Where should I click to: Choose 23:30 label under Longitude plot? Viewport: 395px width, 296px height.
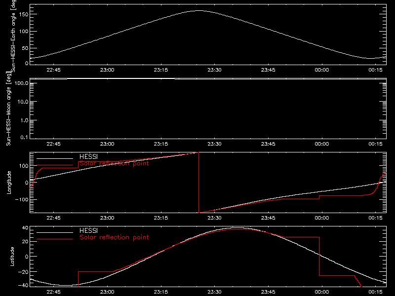[x=215, y=218]
